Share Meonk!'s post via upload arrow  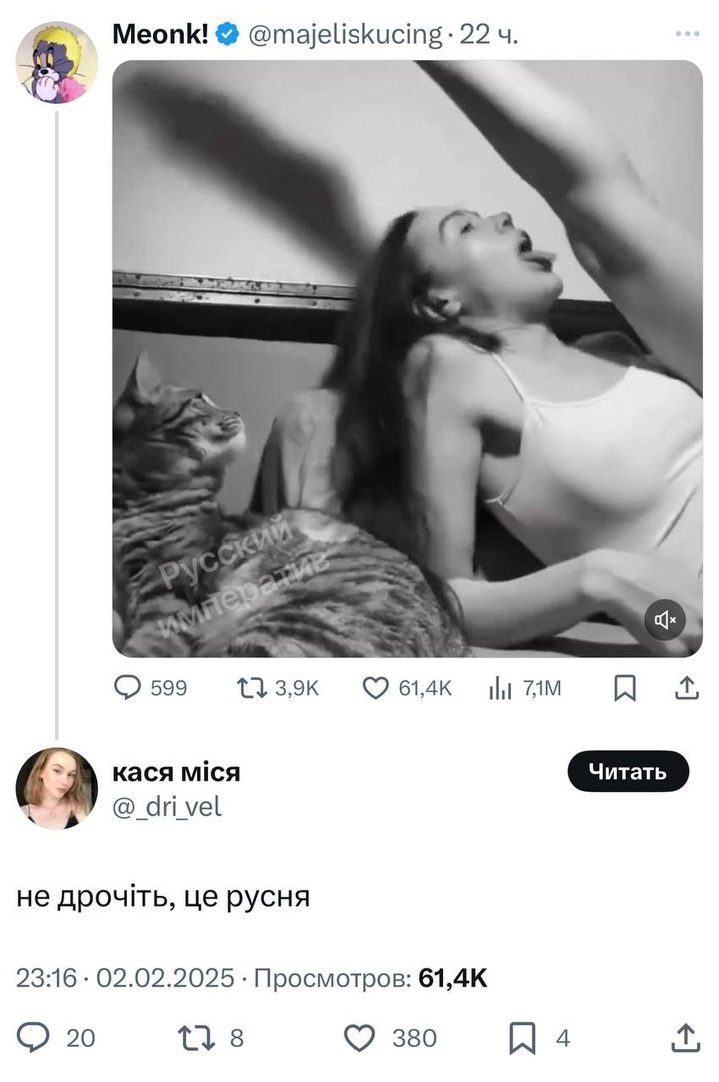pyautogui.click(x=687, y=688)
